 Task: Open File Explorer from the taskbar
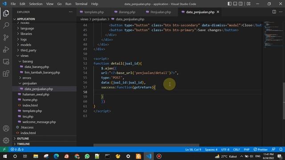[36, 156]
